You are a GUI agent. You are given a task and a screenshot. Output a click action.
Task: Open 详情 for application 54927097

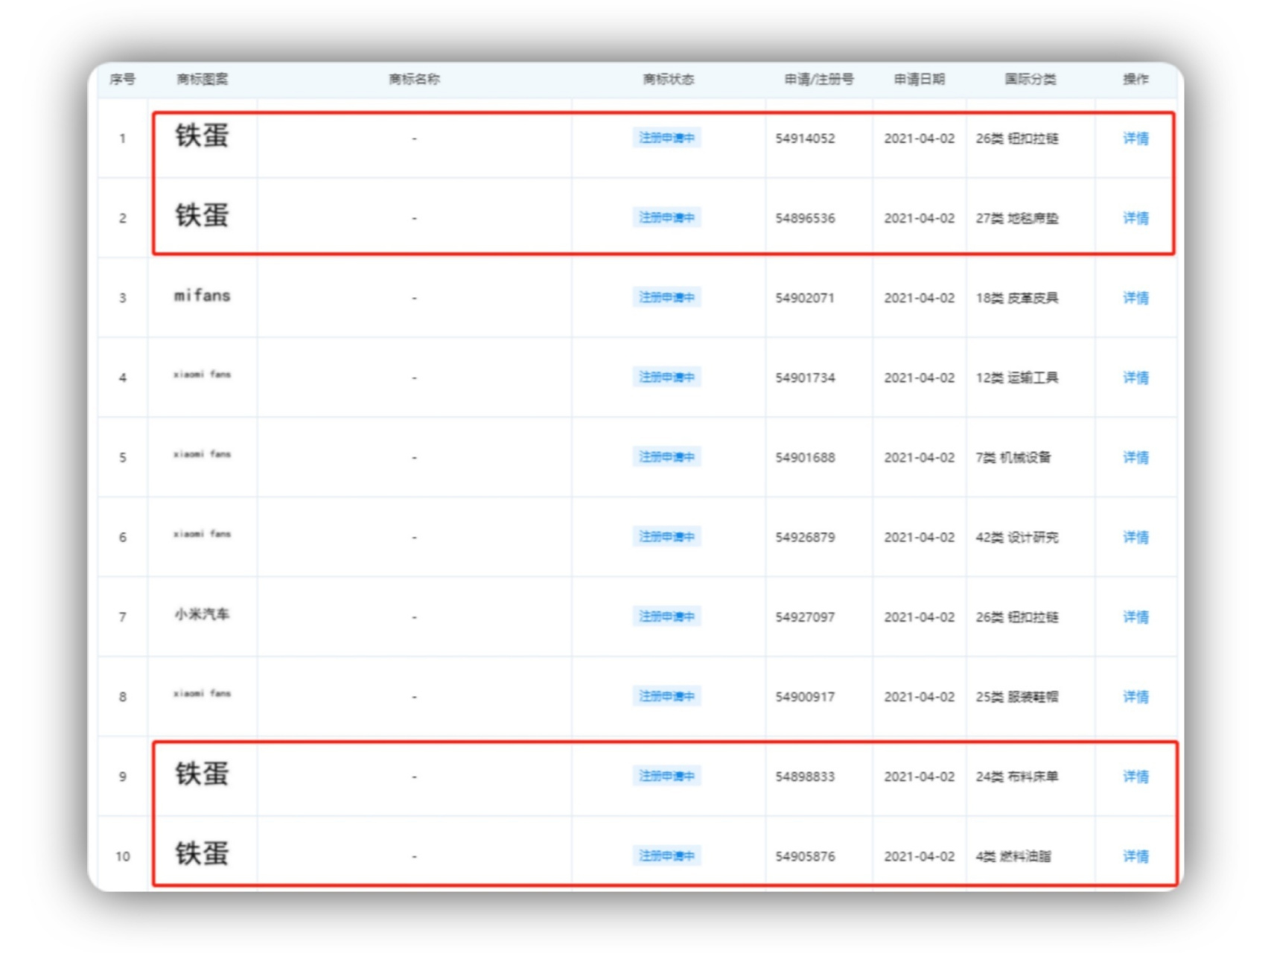1135,616
